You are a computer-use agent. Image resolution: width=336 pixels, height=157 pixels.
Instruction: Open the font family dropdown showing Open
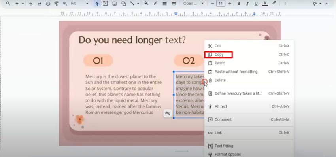pyautogui.click(x=194, y=4)
